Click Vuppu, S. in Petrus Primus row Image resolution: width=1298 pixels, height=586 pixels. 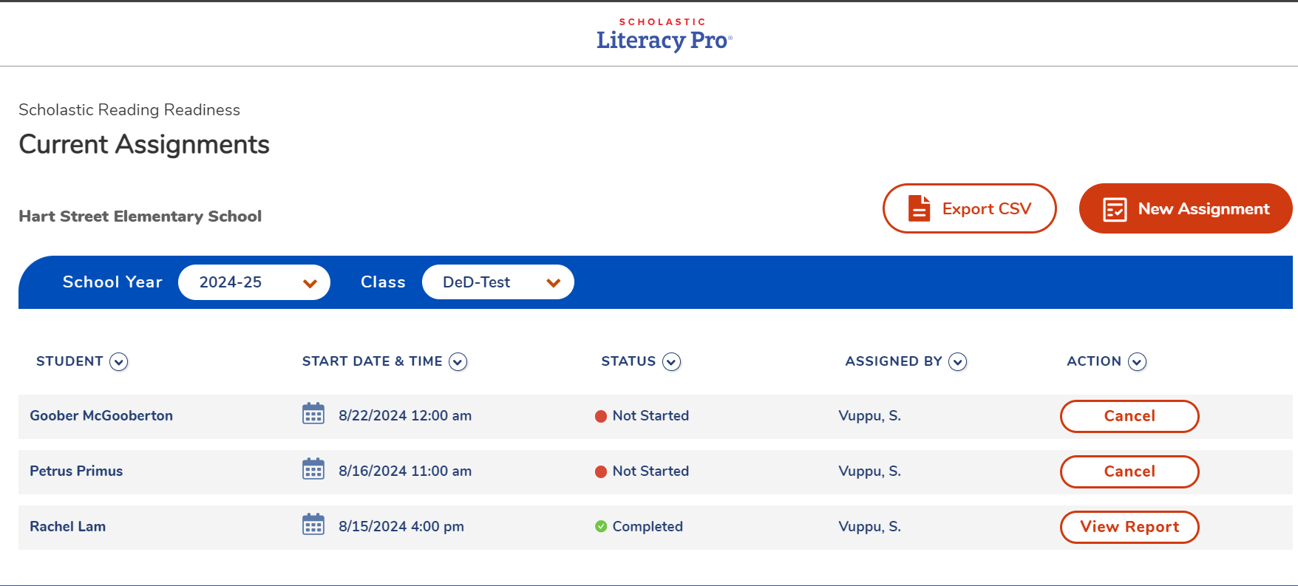(869, 471)
